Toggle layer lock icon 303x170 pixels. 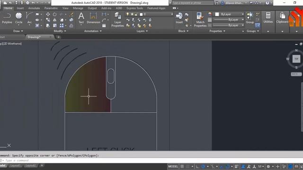click(136, 14)
